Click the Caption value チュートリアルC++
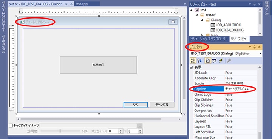This screenshot has height=139, width=272. (x=237, y=89)
